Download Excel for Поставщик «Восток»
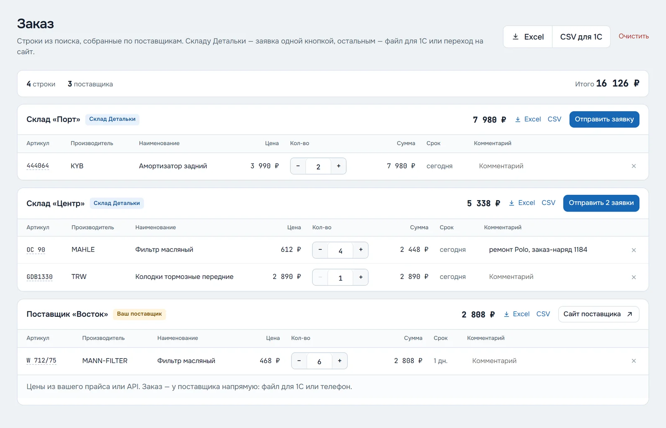 coord(517,314)
